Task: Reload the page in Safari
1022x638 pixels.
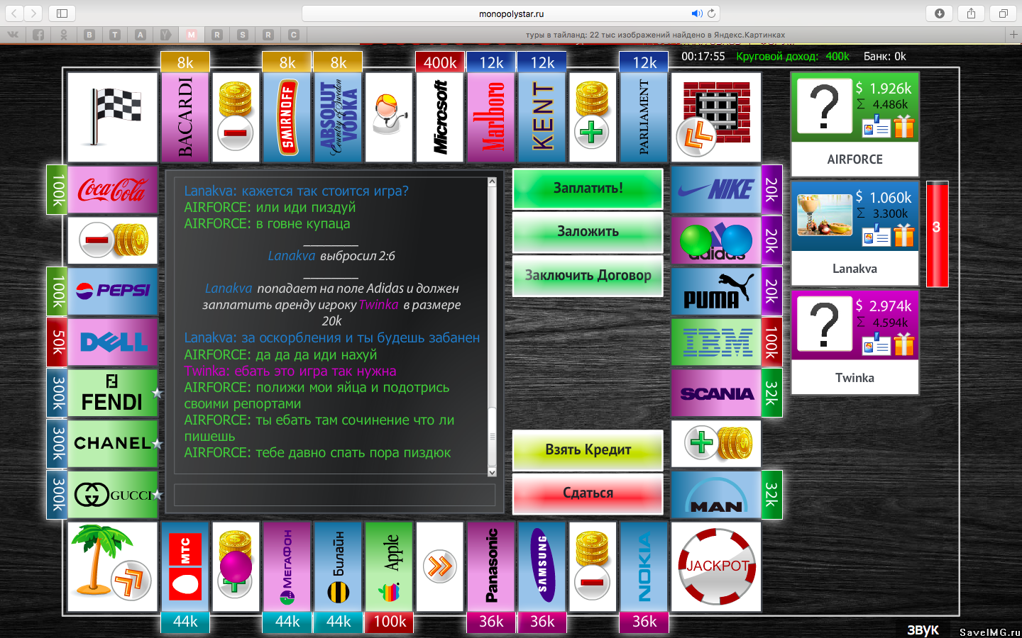Action: 711,13
